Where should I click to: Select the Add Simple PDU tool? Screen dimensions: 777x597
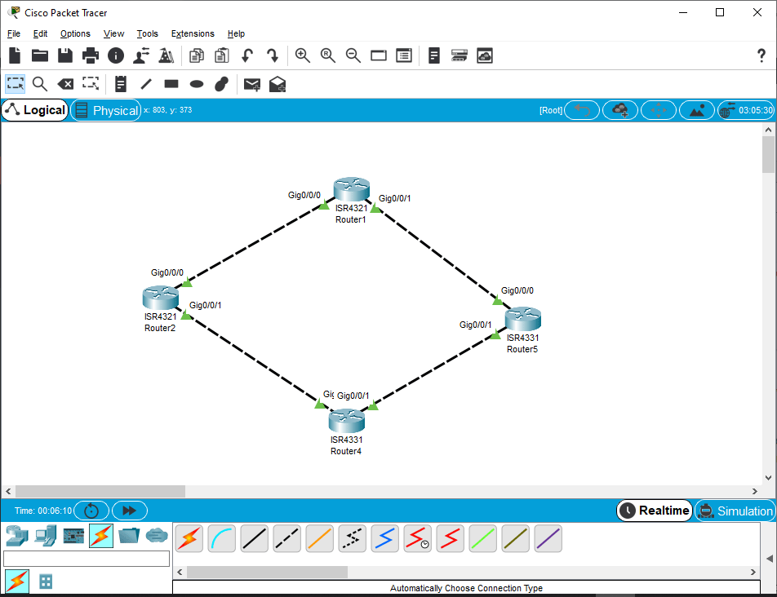coord(252,84)
